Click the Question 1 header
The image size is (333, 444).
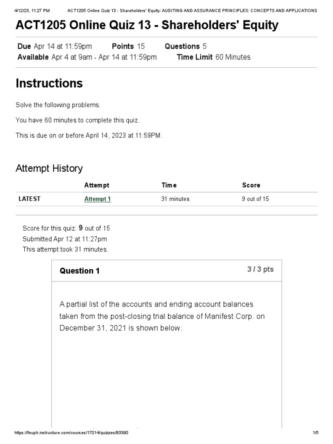[79, 271]
